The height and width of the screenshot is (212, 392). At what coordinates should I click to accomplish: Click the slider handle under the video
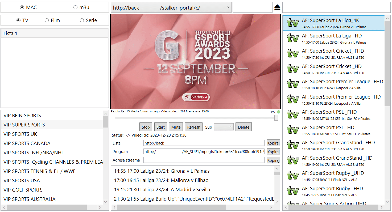[276, 118]
